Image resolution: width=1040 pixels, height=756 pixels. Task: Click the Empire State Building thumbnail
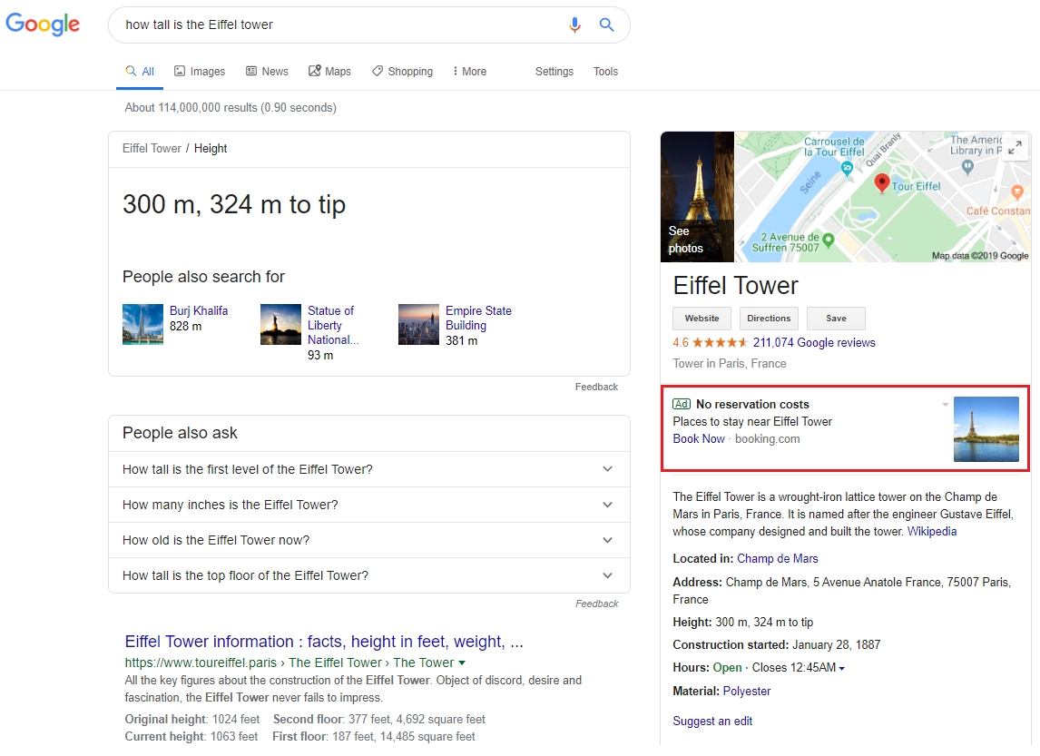pos(418,324)
